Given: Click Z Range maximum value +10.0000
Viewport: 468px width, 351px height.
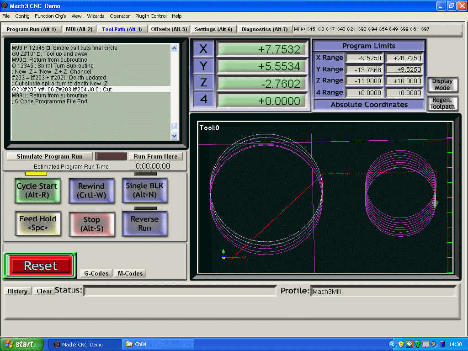Looking at the screenshot, I should pyautogui.click(x=404, y=81).
